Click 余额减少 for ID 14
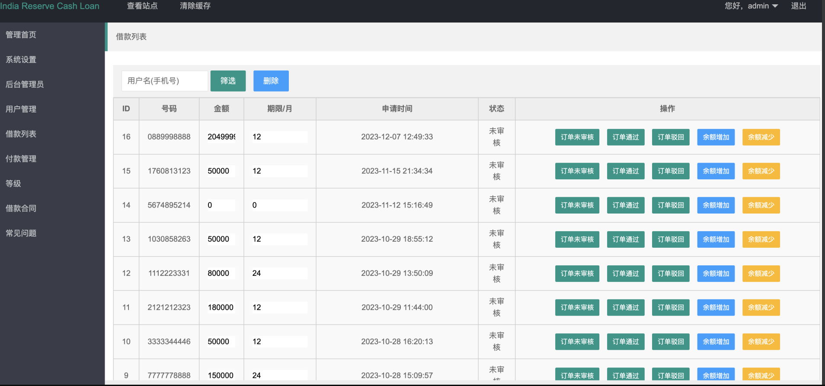The height and width of the screenshot is (386, 825). pos(761,205)
